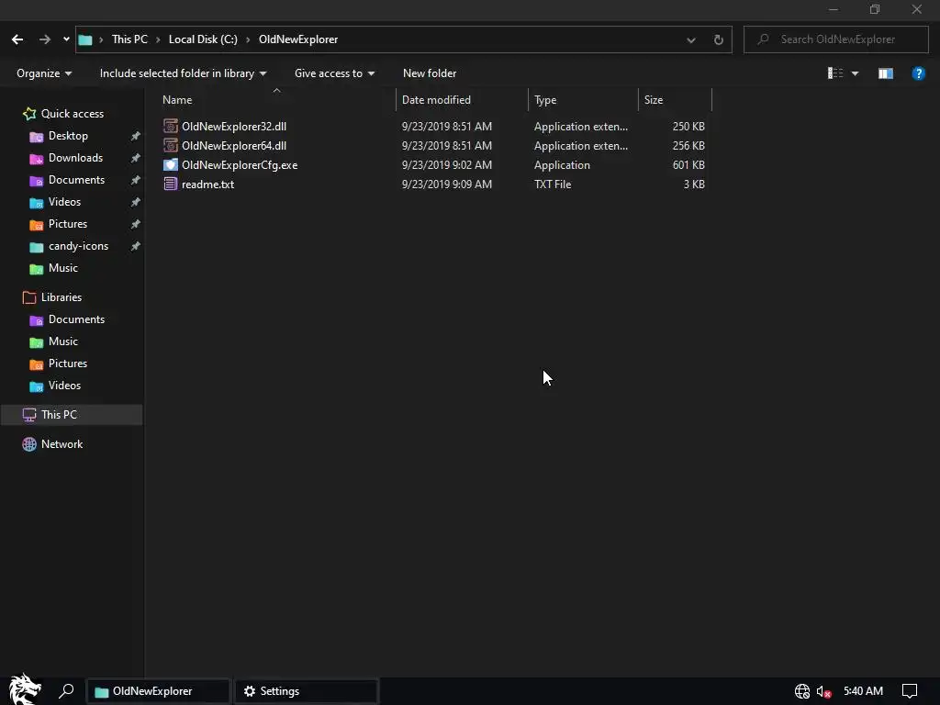940x705 pixels.
Task: Open the view options dropdown arrow
Action: (856, 73)
